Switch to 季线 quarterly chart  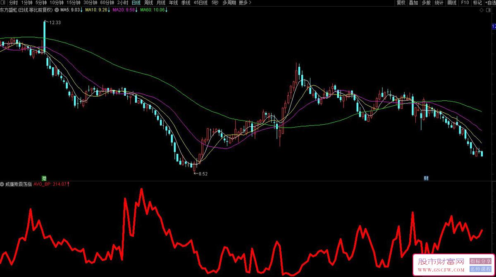pyautogui.click(x=186, y=2)
